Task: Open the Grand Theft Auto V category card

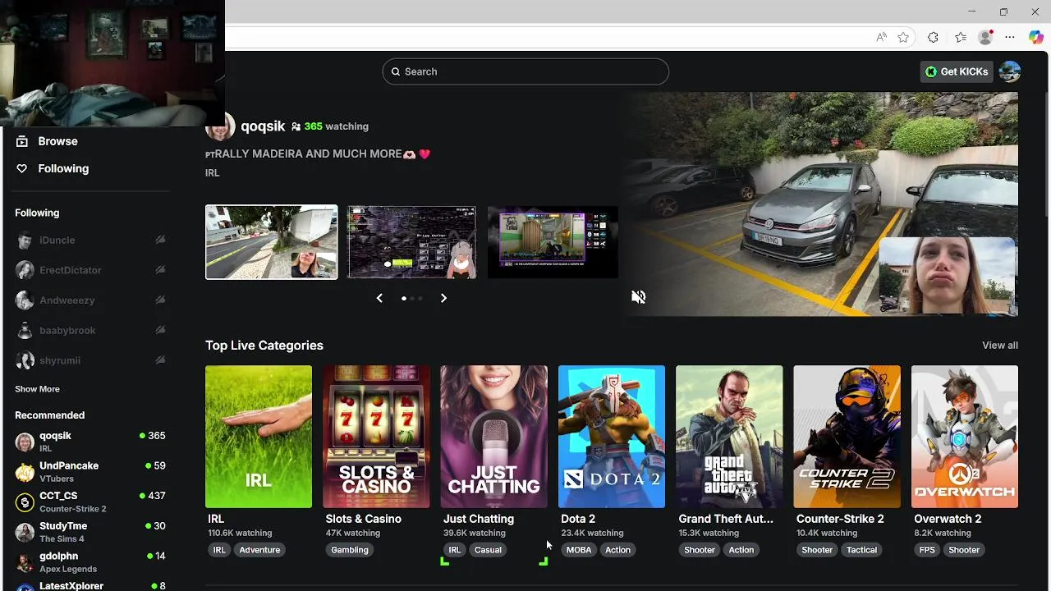Action: click(729, 437)
